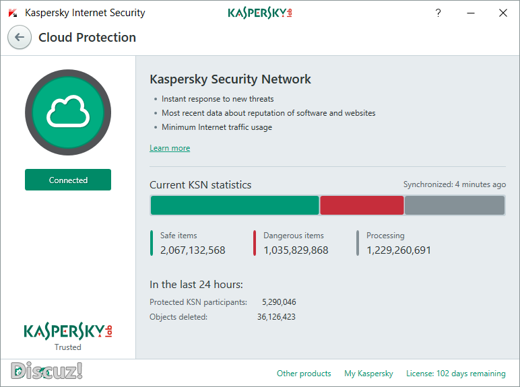Click the Processing label
The width and height of the screenshot is (520, 387).
[385, 236]
